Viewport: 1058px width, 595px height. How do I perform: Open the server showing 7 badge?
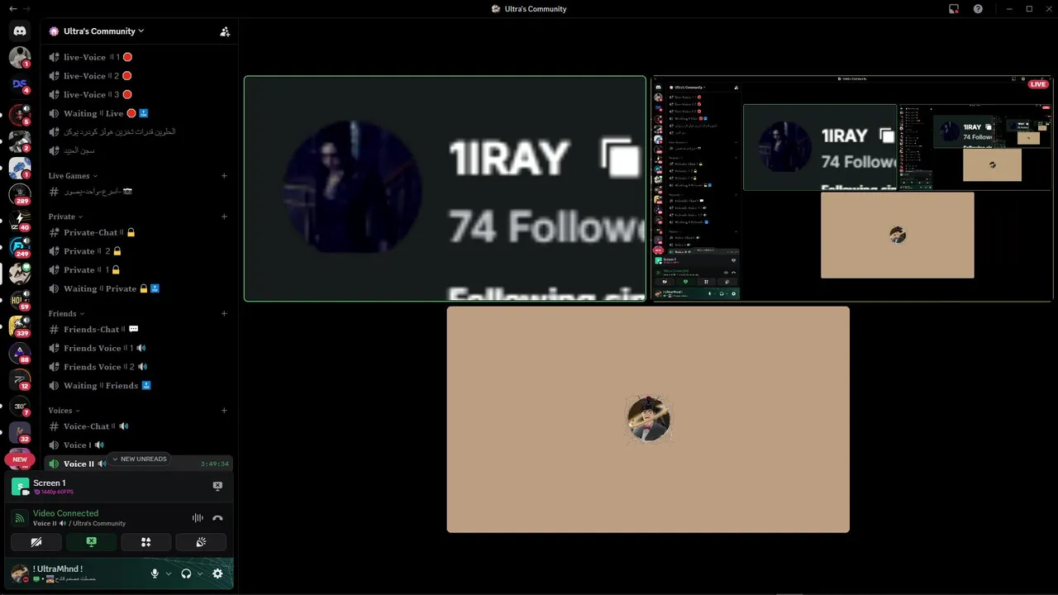coord(20,406)
